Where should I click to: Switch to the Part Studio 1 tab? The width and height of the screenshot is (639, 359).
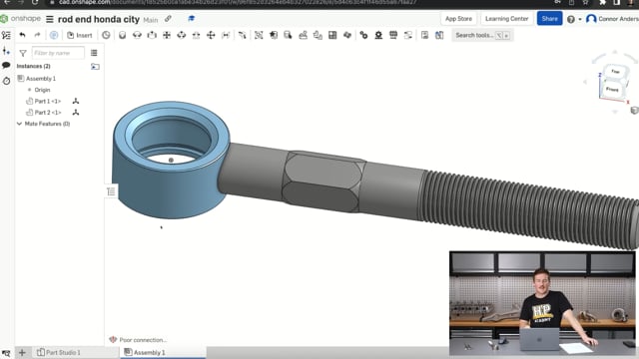pyautogui.click(x=59, y=352)
